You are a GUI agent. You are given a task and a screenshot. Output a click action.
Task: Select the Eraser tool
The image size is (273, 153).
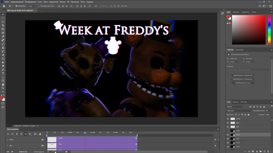(x=3, y=55)
